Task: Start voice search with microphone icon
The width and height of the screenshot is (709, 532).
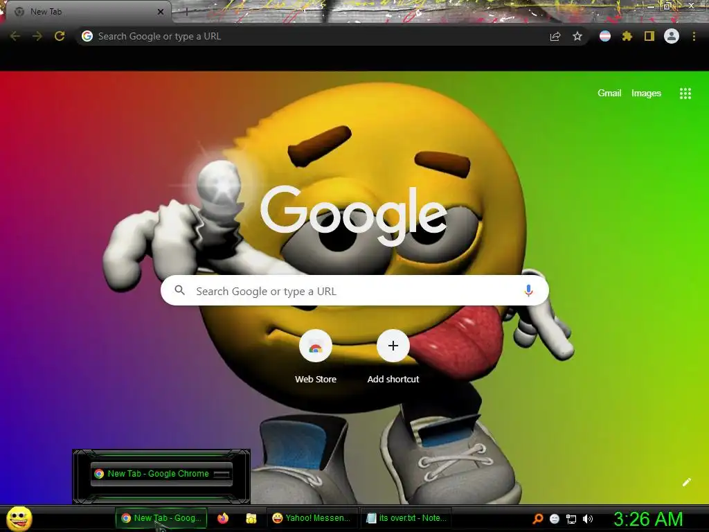Action: click(528, 290)
